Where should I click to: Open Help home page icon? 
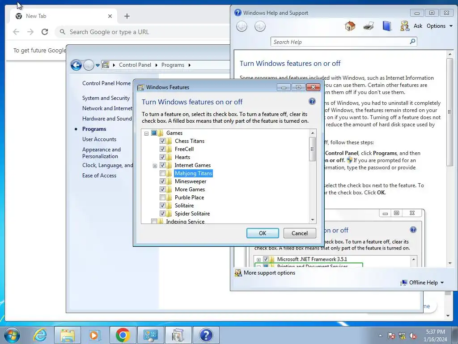[x=350, y=26]
